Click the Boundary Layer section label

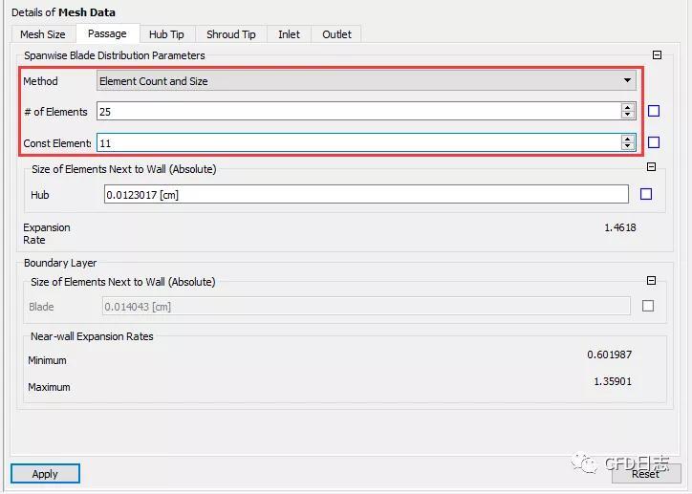click(x=60, y=263)
